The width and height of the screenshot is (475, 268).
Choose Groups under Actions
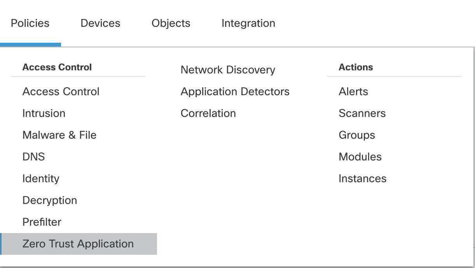[357, 135]
